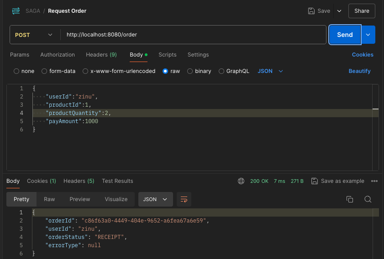Open the request Body tab
The width and height of the screenshot is (384, 259).
(x=138, y=55)
